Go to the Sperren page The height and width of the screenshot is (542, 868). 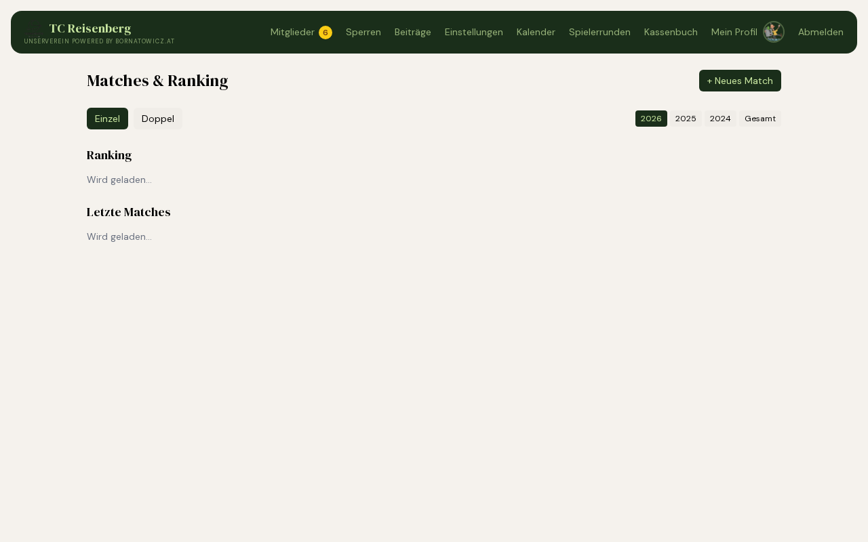(363, 32)
